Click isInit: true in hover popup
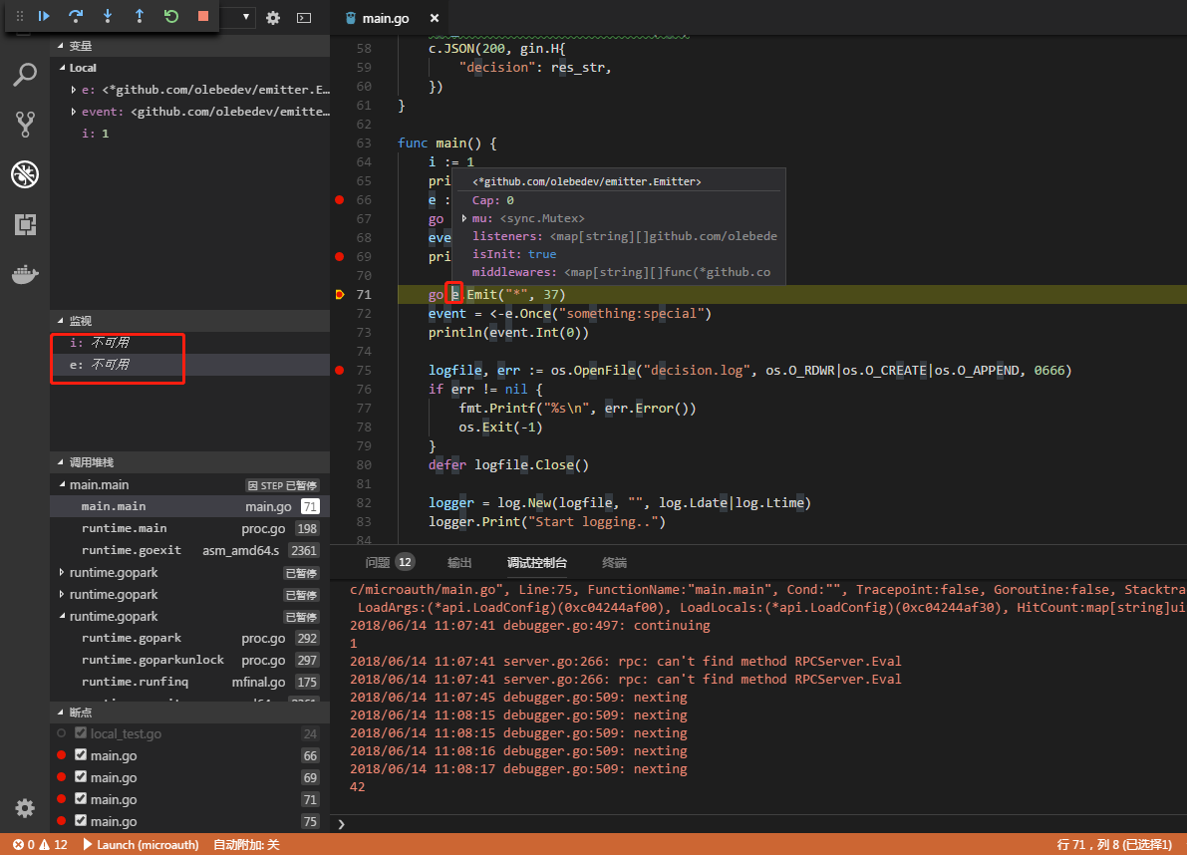1187x855 pixels. pyautogui.click(x=514, y=254)
